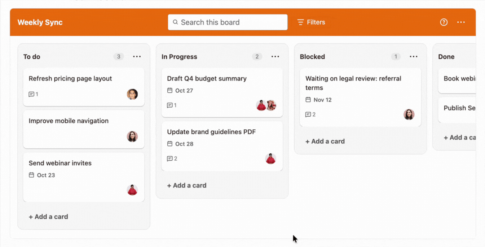Screen dimensions: 485x247
Task: Click avatar on Waiting on legal review card
Action: click(409, 114)
